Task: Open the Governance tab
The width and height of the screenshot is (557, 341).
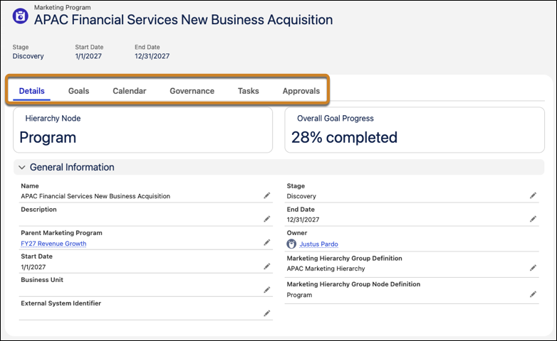Action: [192, 91]
